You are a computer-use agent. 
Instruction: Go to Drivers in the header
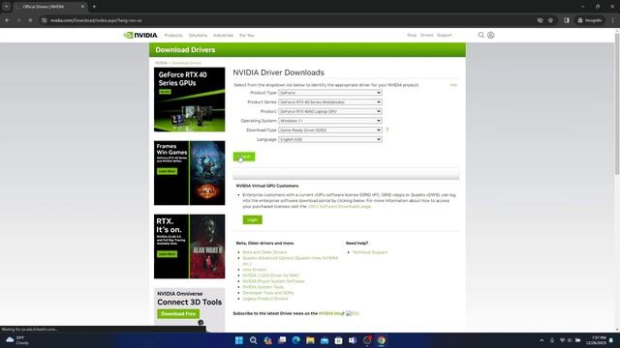pos(426,35)
